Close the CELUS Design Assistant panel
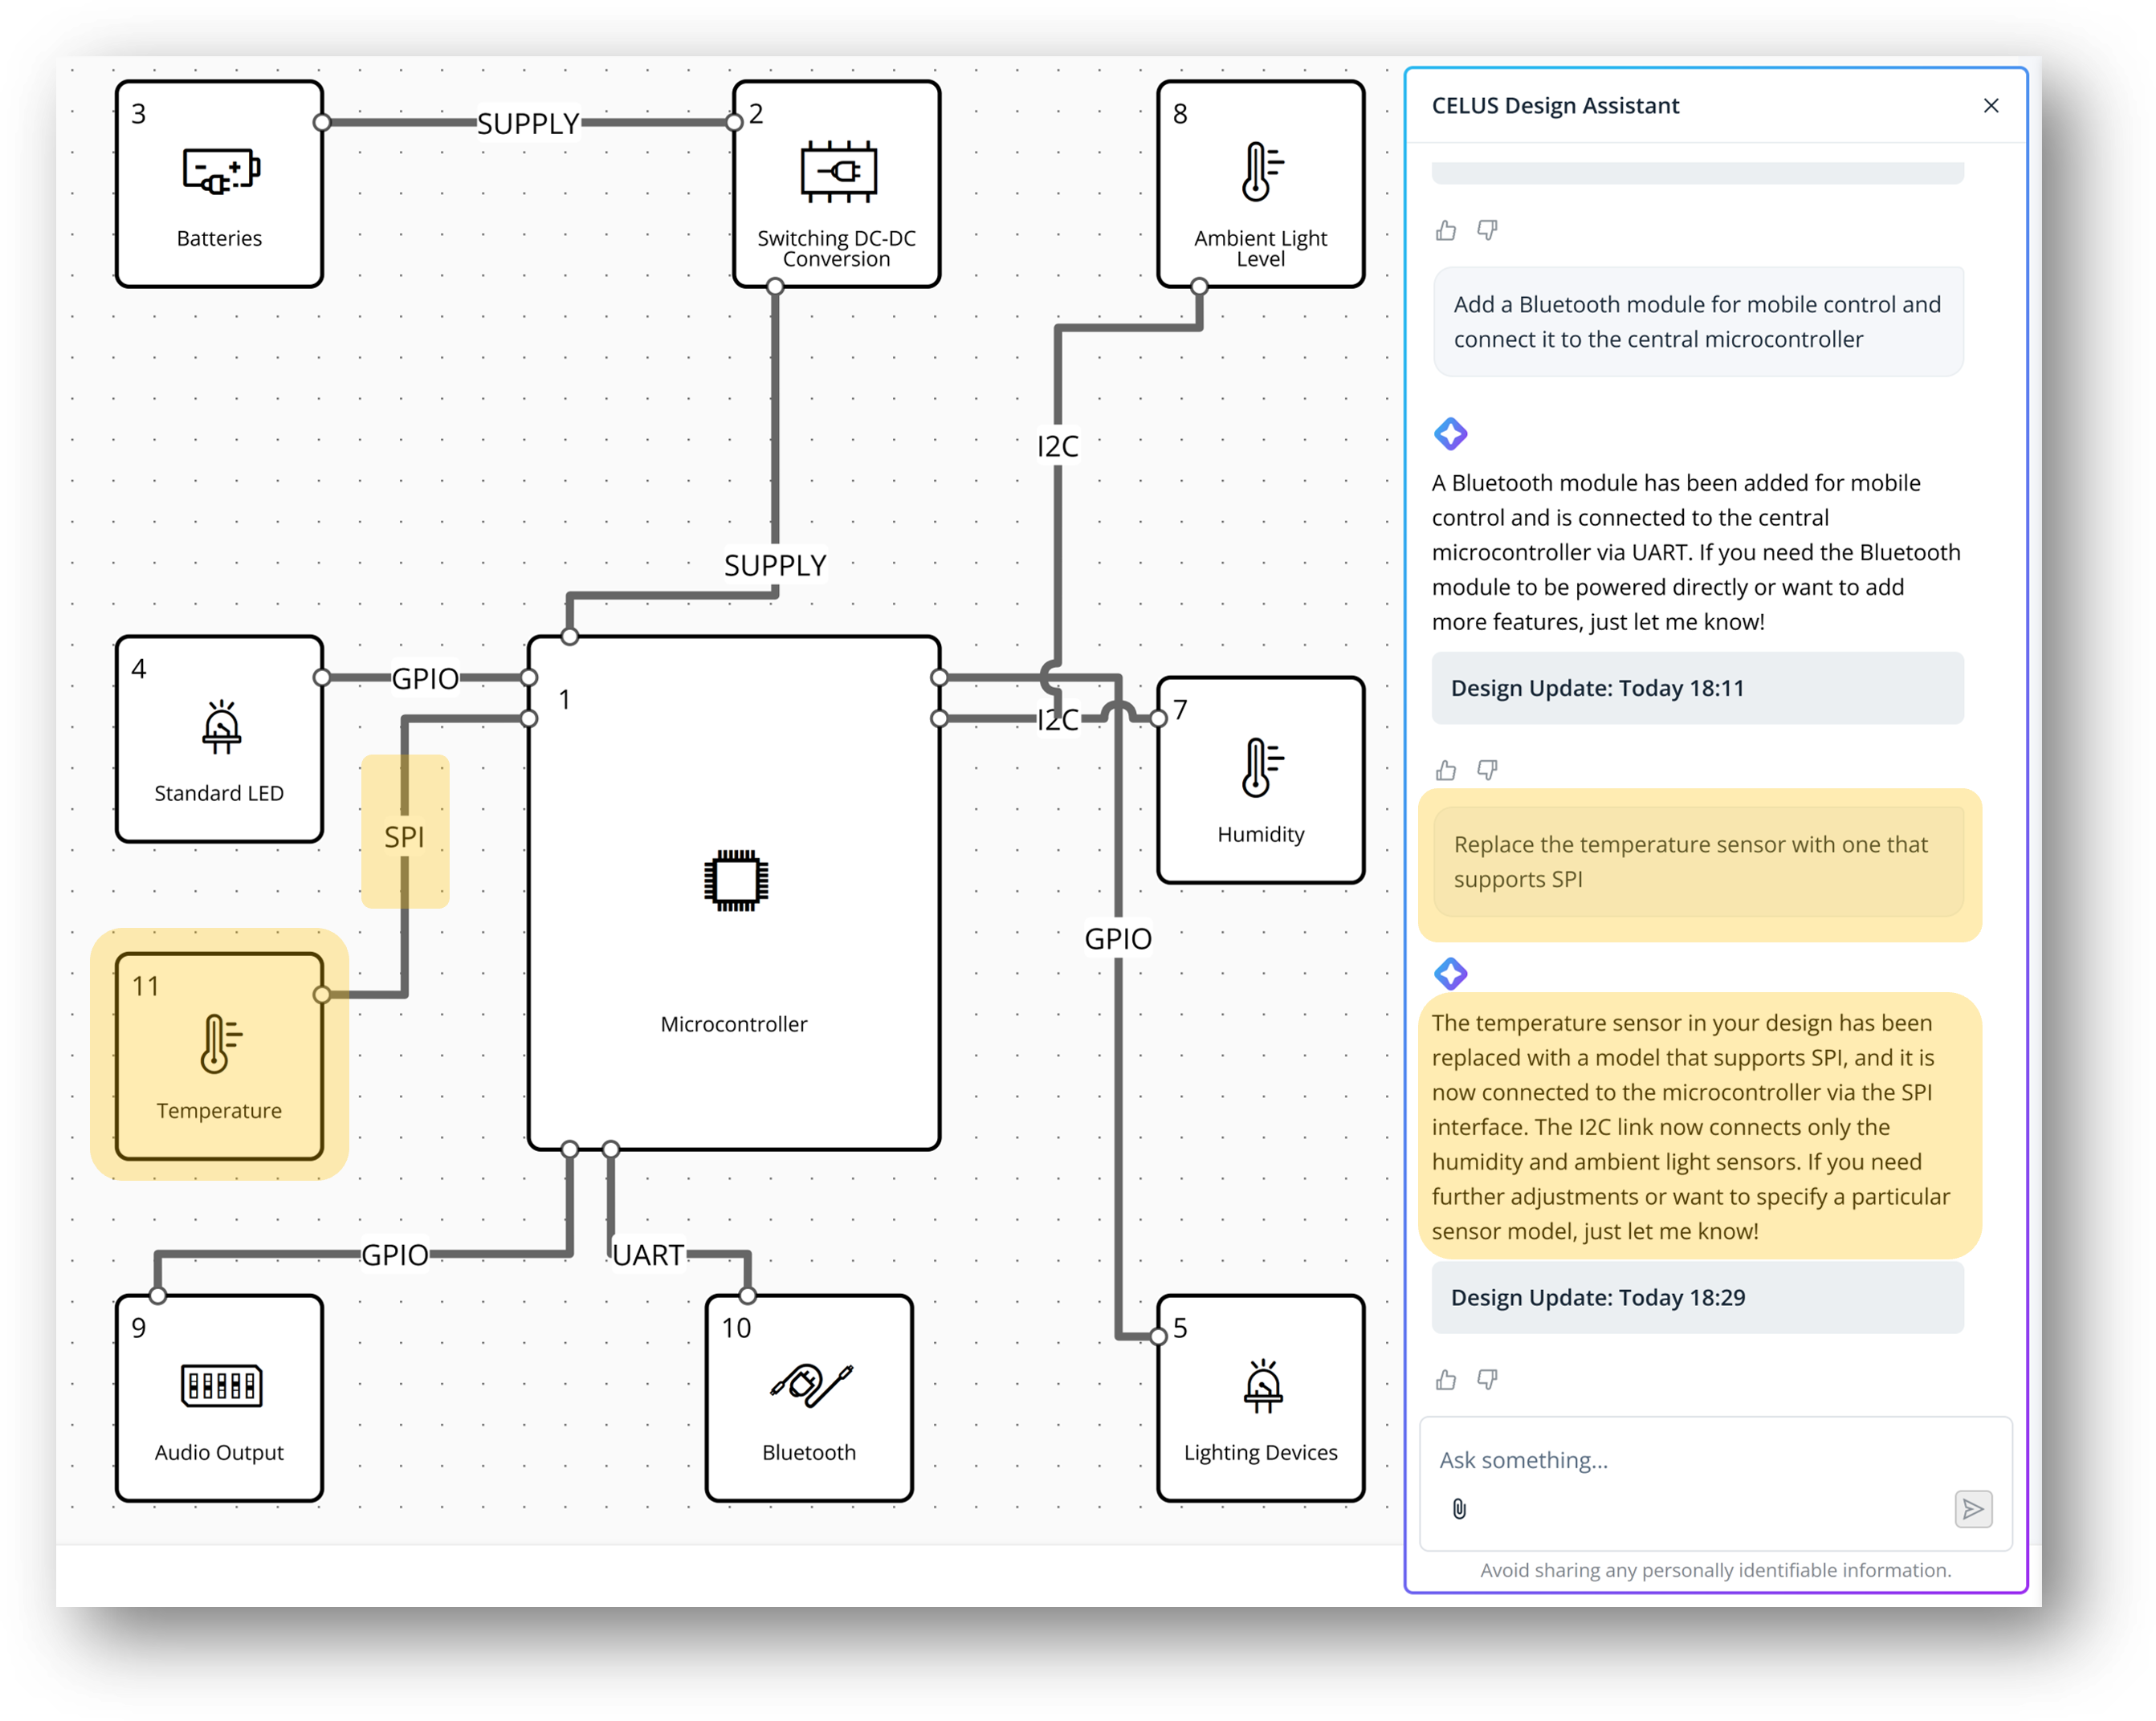This screenshot has width=2156, height=1721. point(1990,106)
